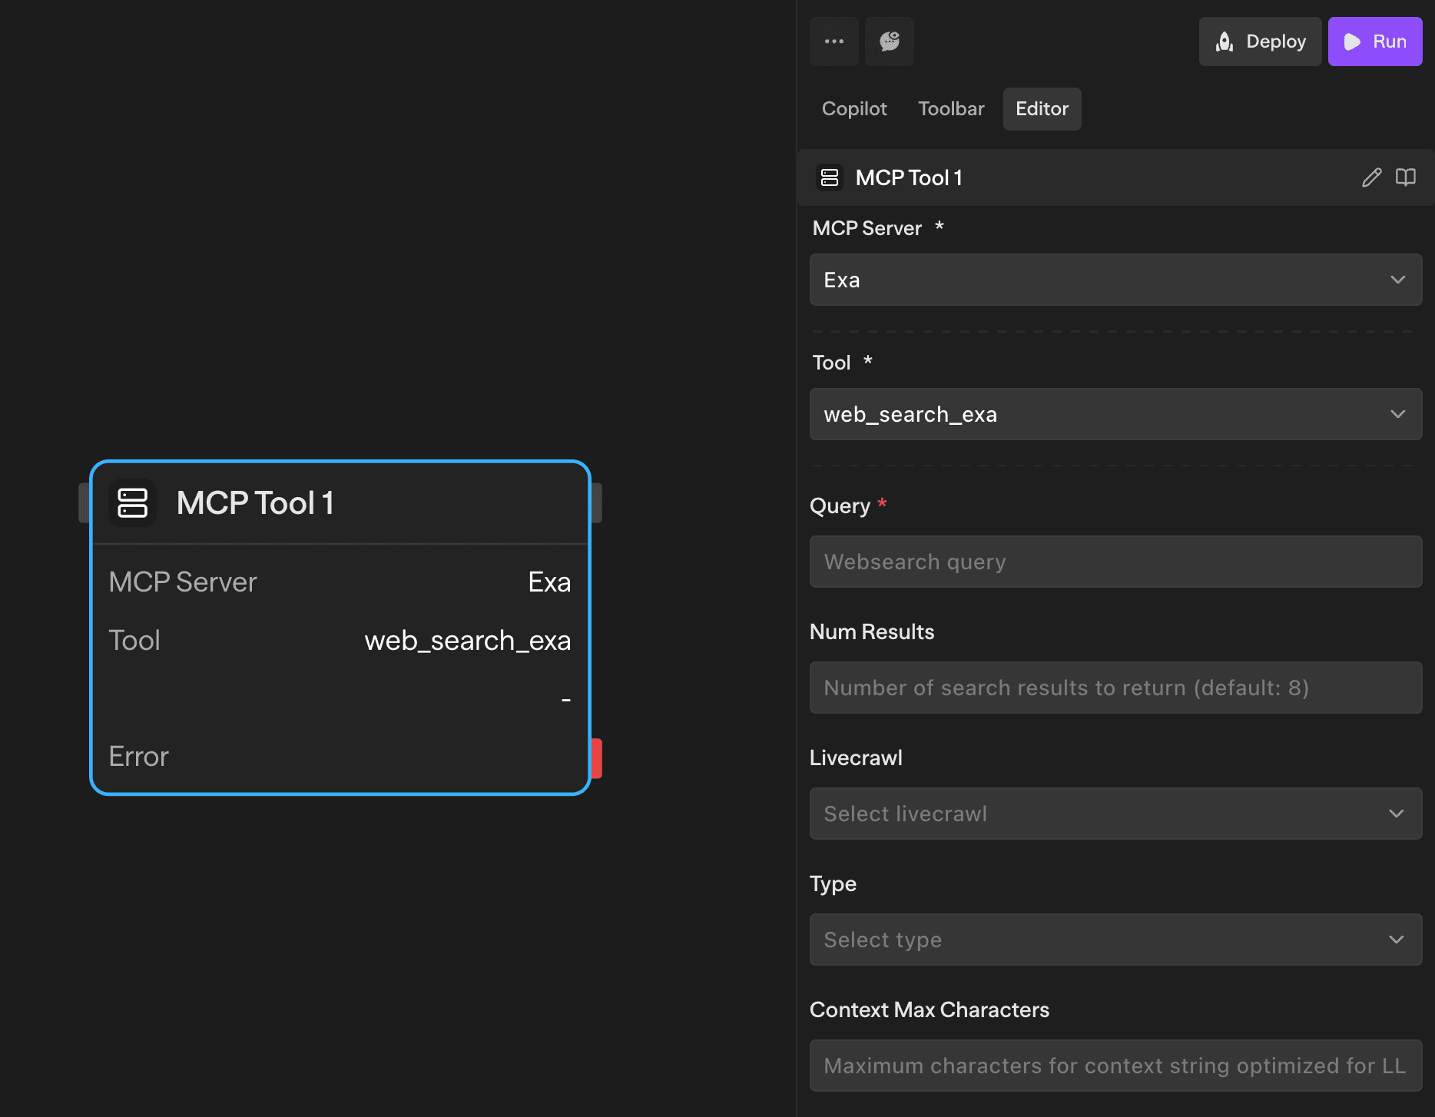Click the server icon beside MCP Tool 1 header
1435x1117 pixels.
click(830, 177)
